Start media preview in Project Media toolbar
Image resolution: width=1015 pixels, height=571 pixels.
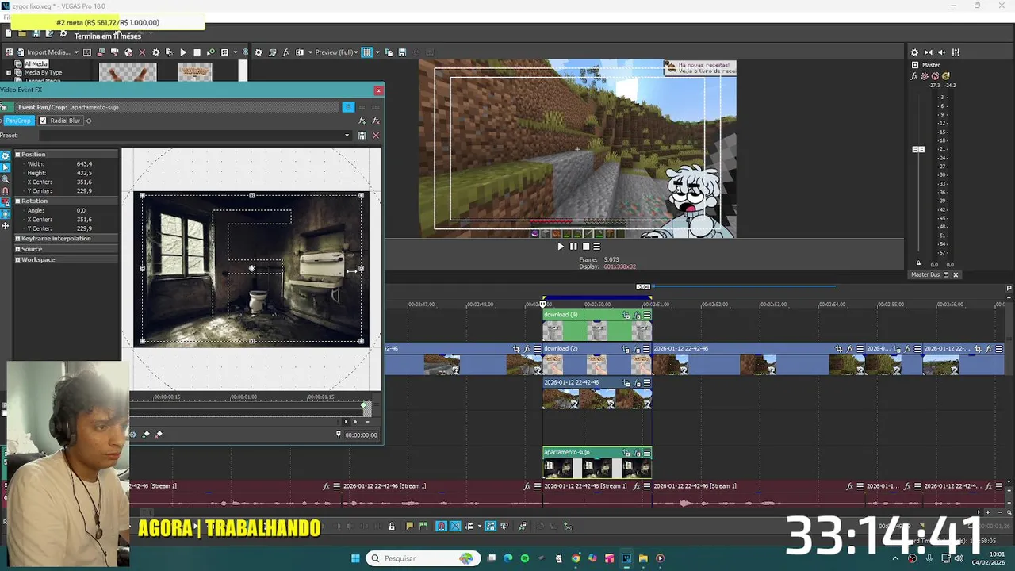[183, 52]
